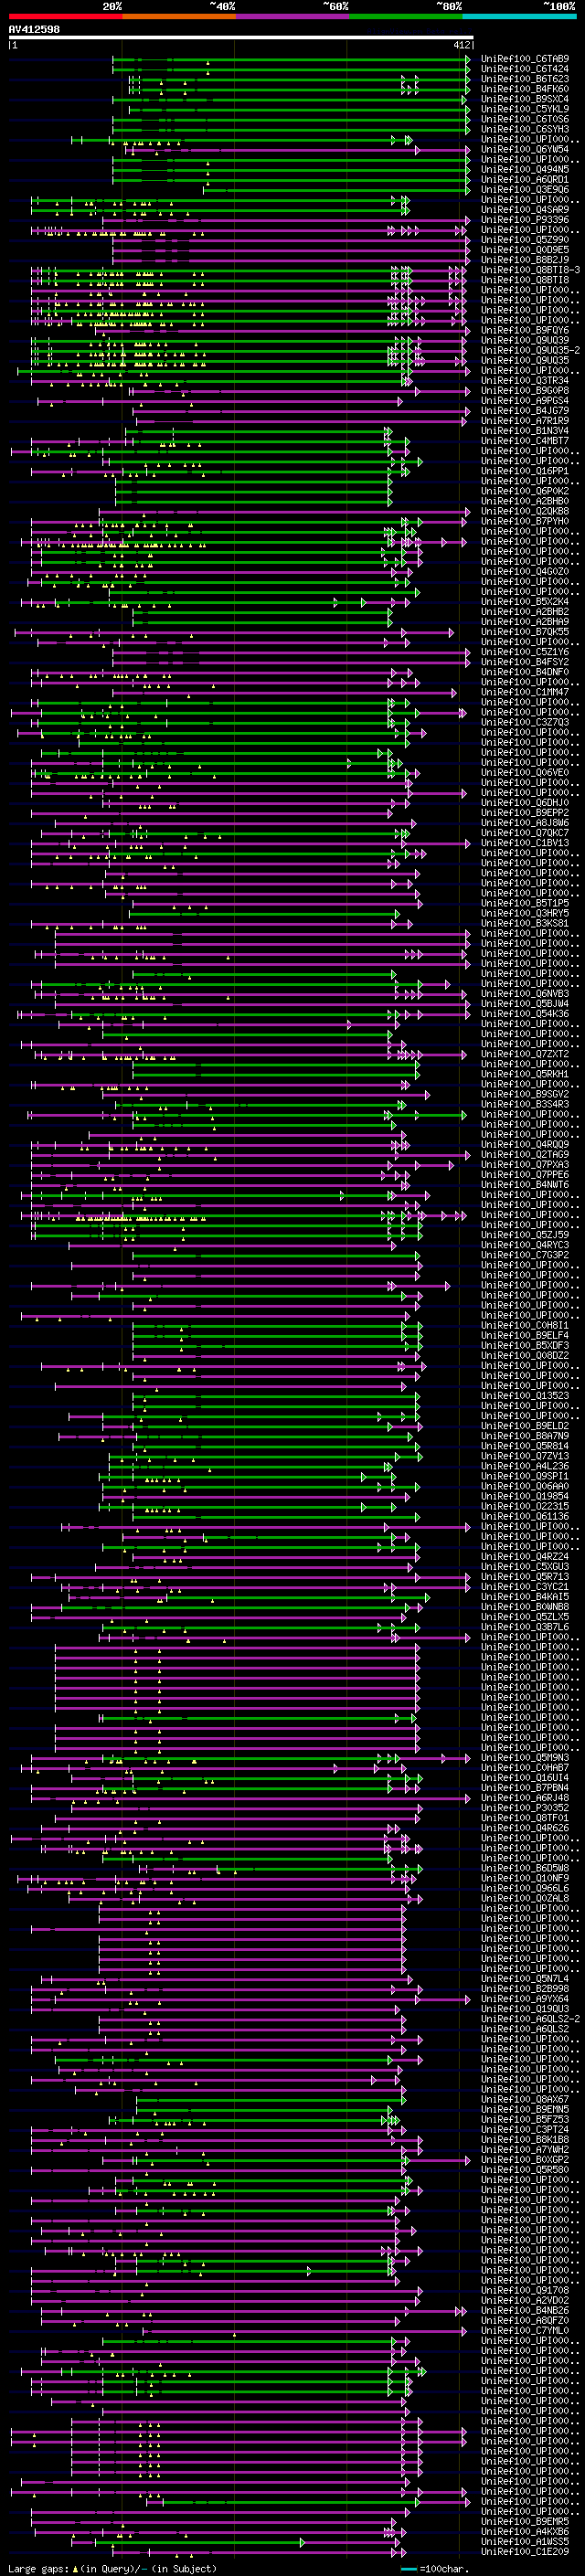Select hit label UniRef100_Q3E9Q6
The width and height of the screenshot is (585, 2576).
click(x=525, y=189)
